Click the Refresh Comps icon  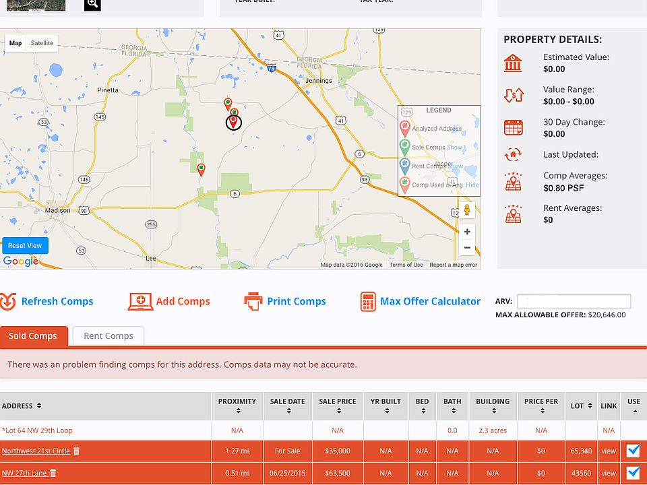pos(8,302)
